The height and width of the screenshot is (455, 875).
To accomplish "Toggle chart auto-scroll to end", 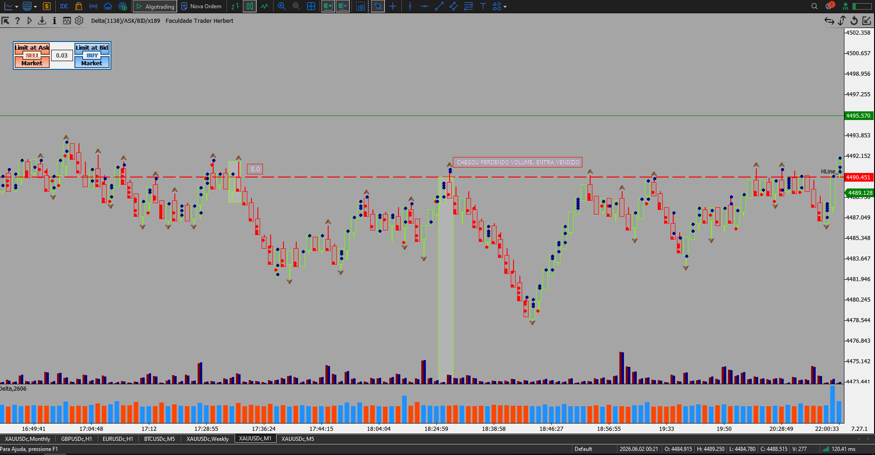I will point(328,6).
